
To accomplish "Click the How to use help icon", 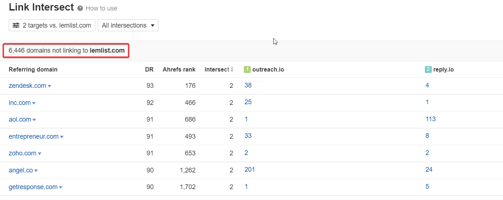I will click(80, 8).
